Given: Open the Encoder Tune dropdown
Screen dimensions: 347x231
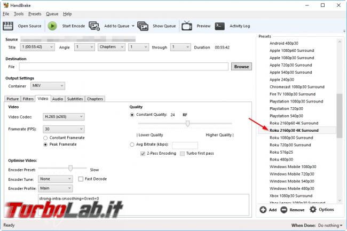Looking at the screenshot, I should pos(56,179).
